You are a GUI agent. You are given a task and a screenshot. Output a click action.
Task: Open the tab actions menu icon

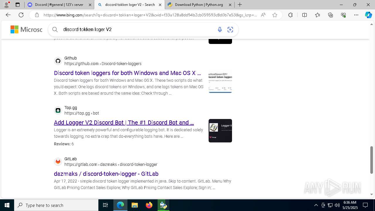(18, 5)
